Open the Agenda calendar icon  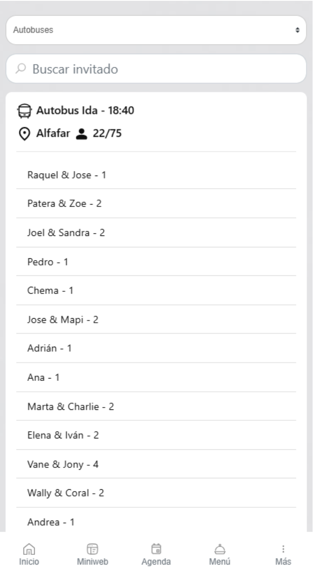(x=156, y=549)
